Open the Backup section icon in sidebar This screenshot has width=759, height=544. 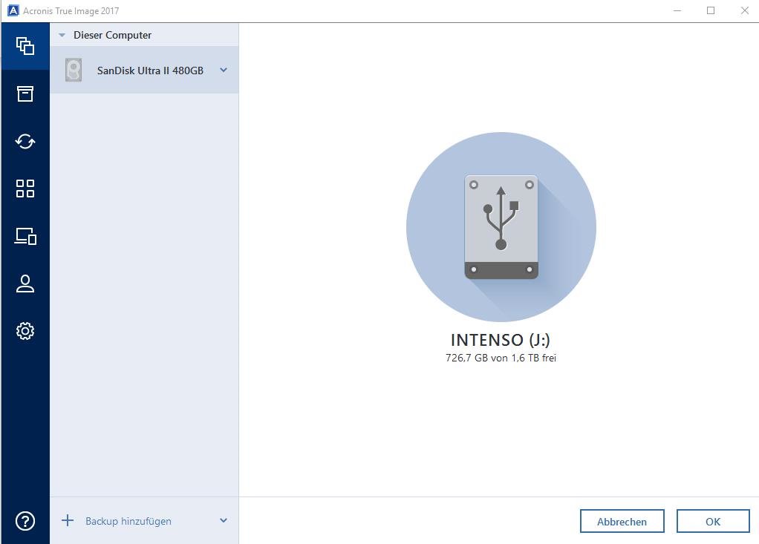pos(25,46)
